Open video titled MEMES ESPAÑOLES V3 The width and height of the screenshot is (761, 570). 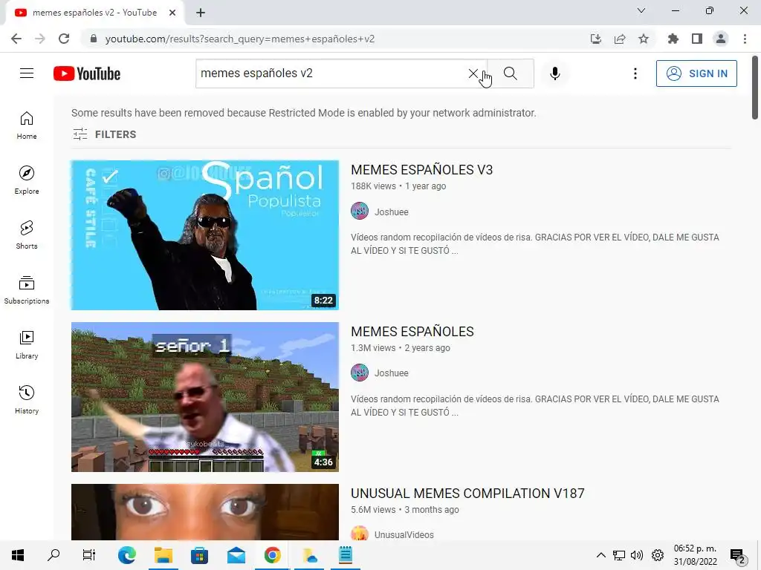[422, 170]
